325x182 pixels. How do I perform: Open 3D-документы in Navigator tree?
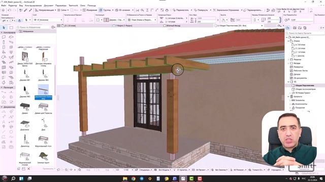[x=300, y=78]
